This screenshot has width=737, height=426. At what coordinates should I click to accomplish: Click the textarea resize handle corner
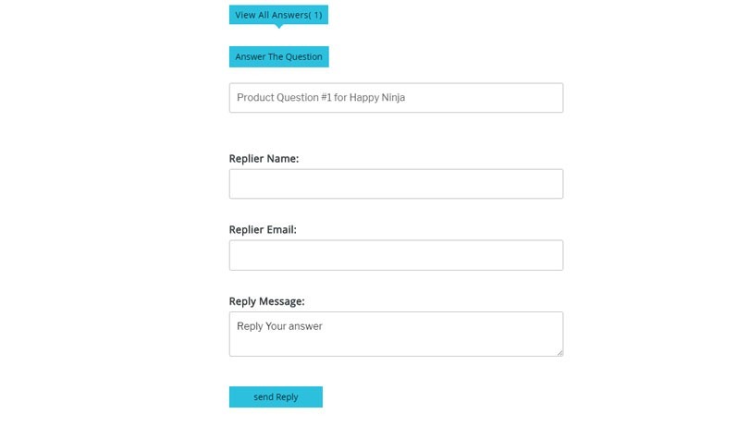559,353
